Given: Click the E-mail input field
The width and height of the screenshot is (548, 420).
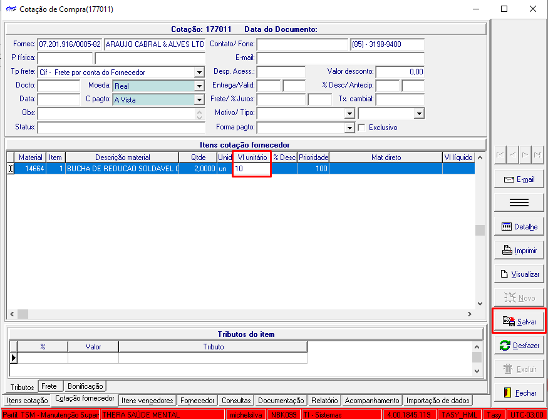Looking at the screenshot, I should tap(341, 58).
